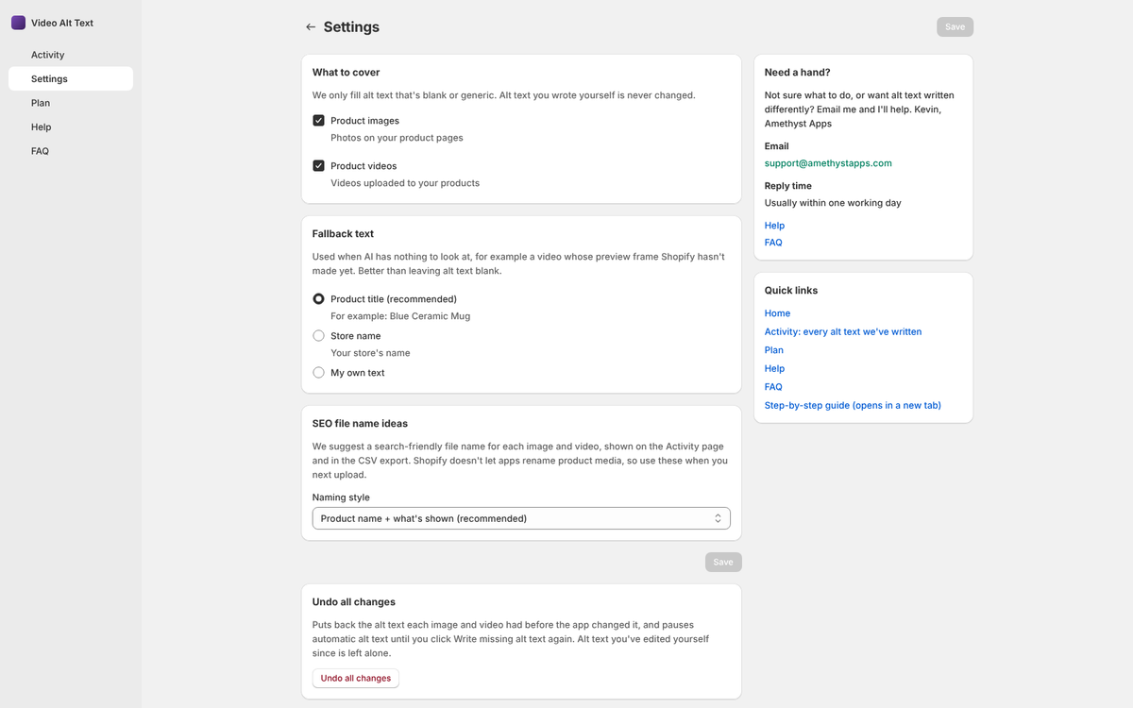Click the What to cover heading
Screen dimensions: 1133x708
point(347,73)
